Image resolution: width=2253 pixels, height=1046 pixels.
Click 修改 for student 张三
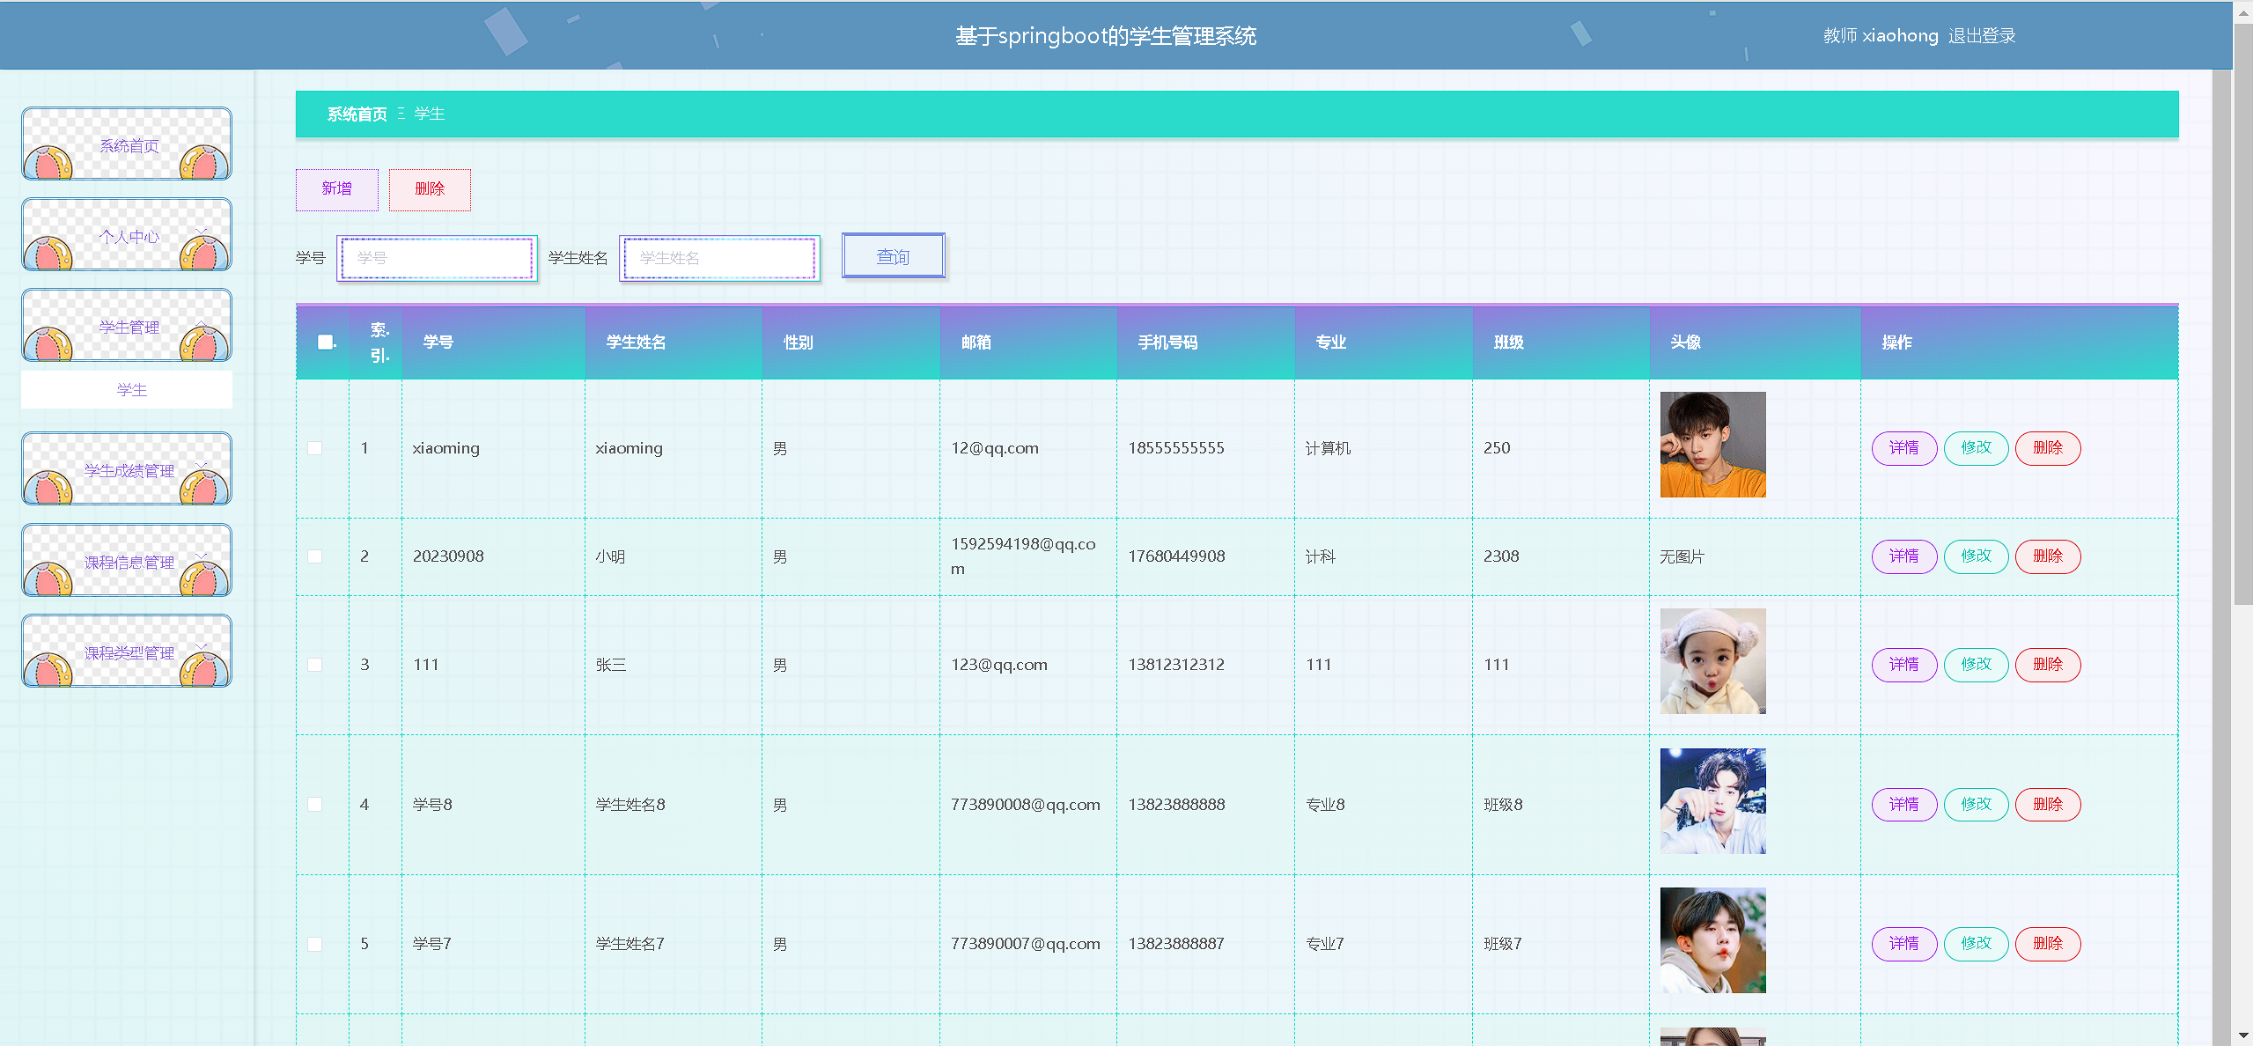pyautogui.click(x=1976, y=665)
